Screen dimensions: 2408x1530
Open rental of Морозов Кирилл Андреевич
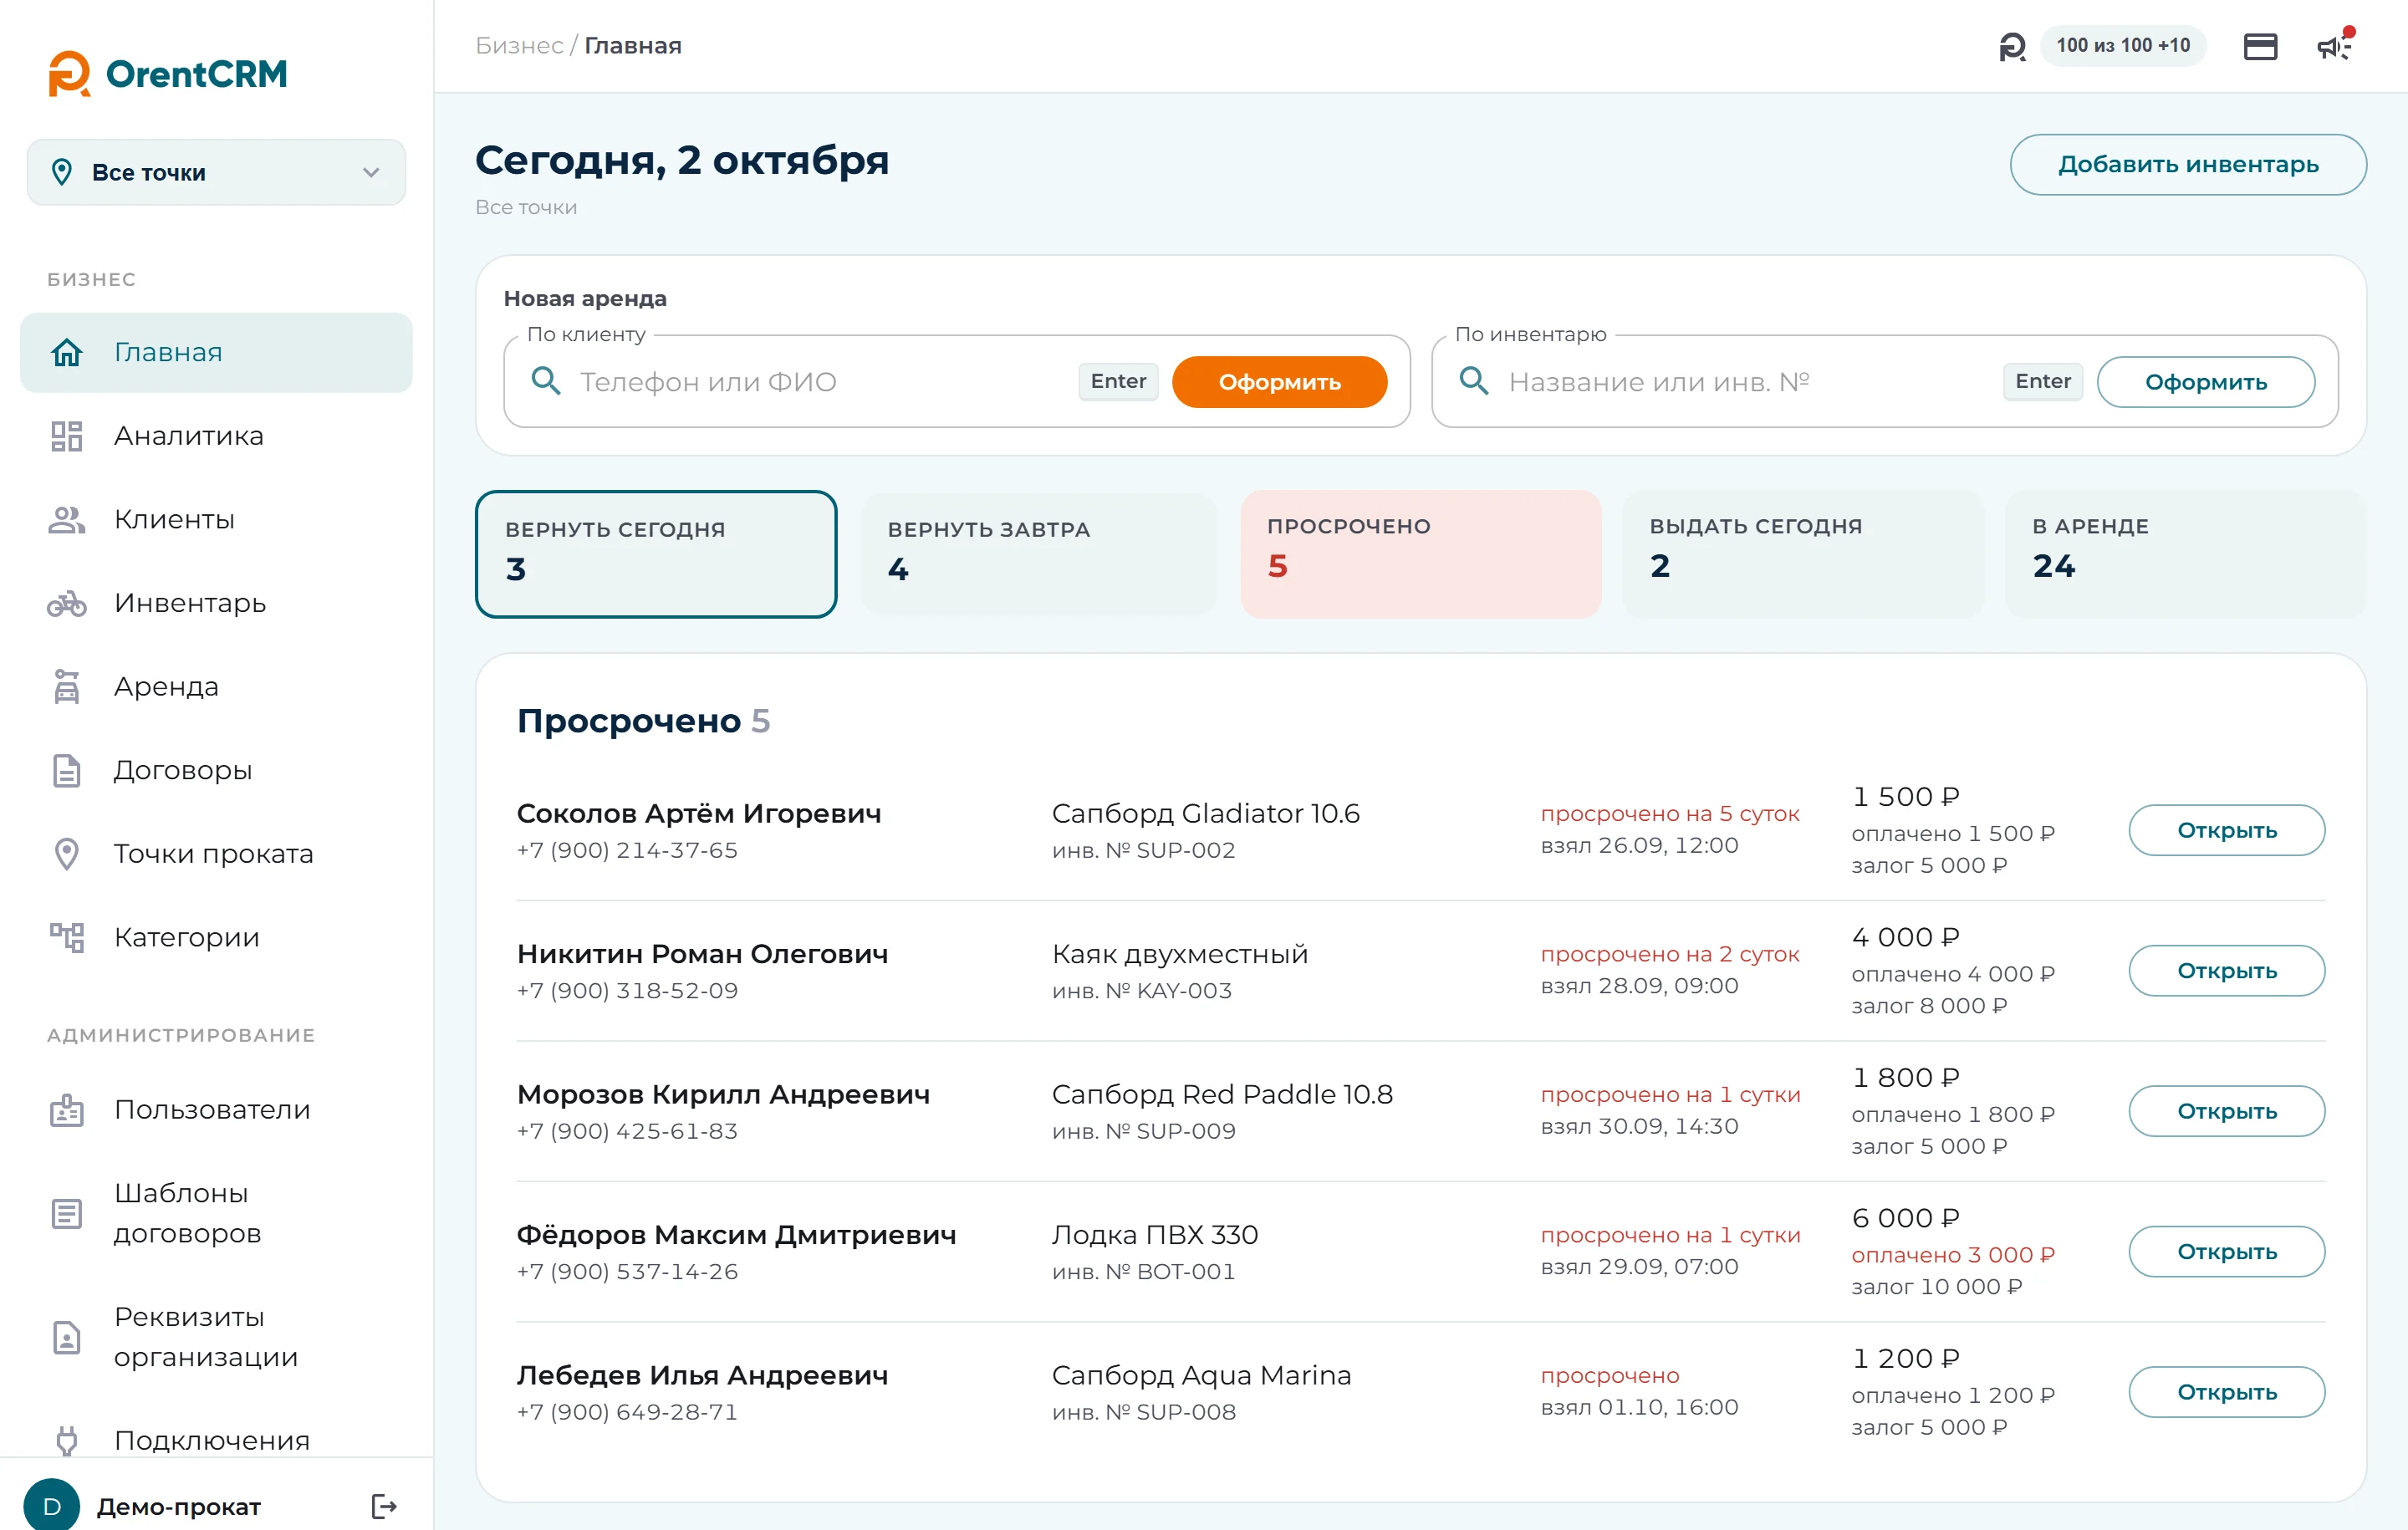point(2227,1111)
